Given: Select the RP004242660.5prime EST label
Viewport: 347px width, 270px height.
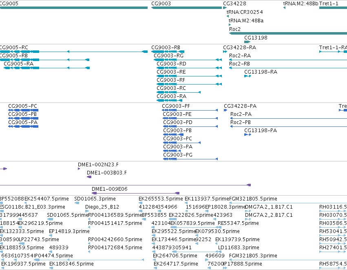Looking at the screenshot, I should pos(115,240).
